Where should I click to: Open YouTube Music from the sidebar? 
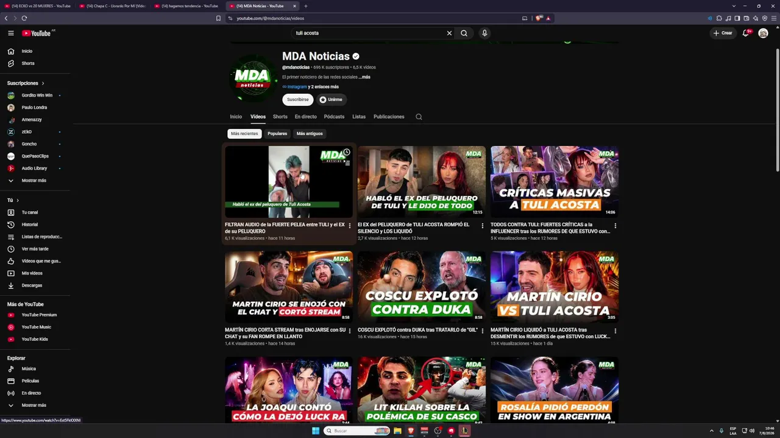[x=35, y=327]
